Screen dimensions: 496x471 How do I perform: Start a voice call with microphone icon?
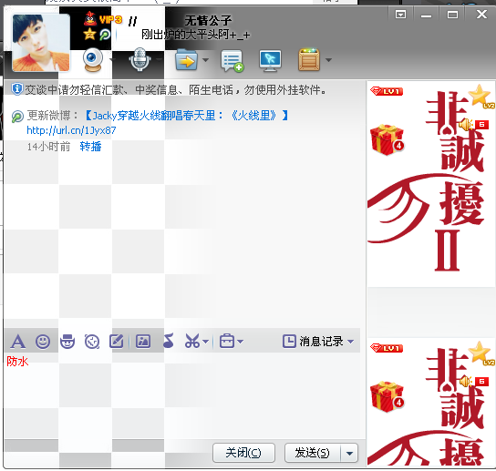(139, 59)
